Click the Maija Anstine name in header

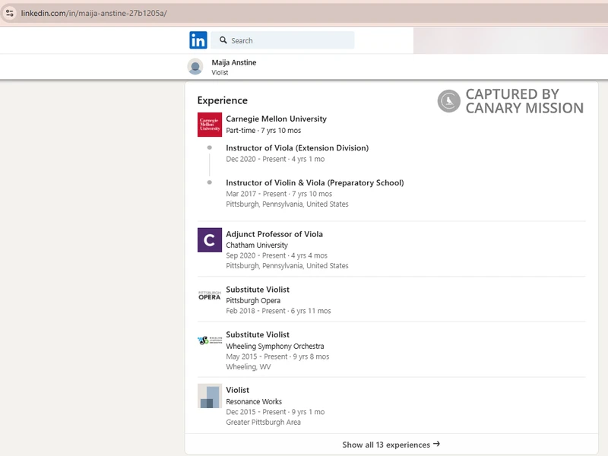(234, 62)
